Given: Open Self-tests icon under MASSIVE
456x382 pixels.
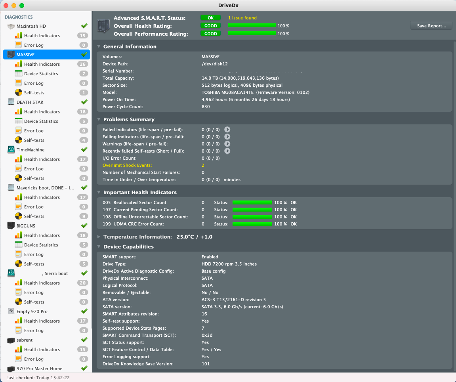Looking at the screenshot, I should click(x=18, y=92).
